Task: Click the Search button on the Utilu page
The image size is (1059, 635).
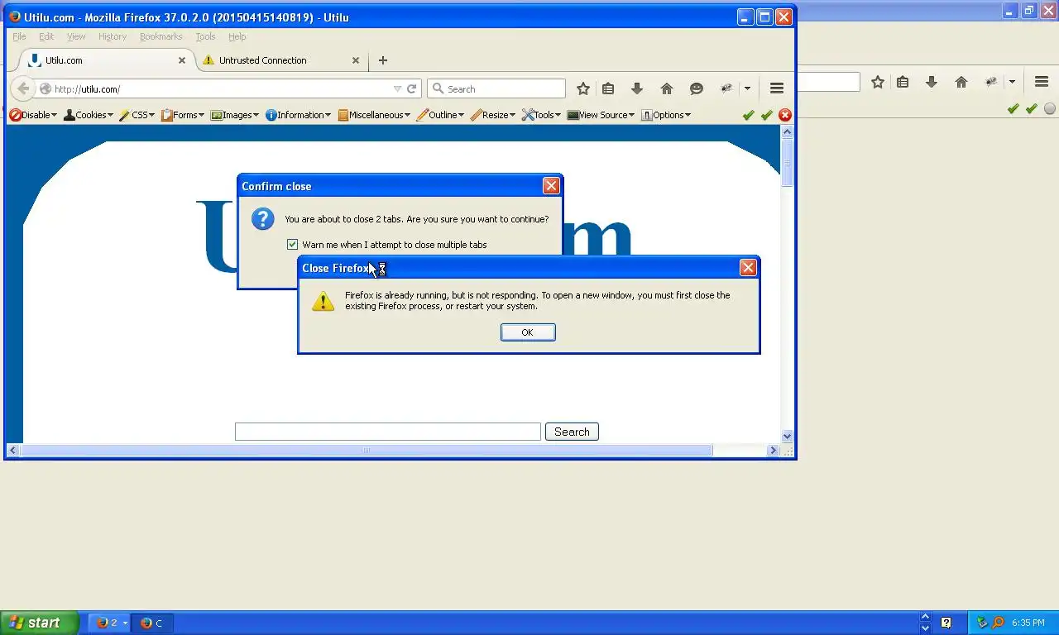Action: coord(572,432)
